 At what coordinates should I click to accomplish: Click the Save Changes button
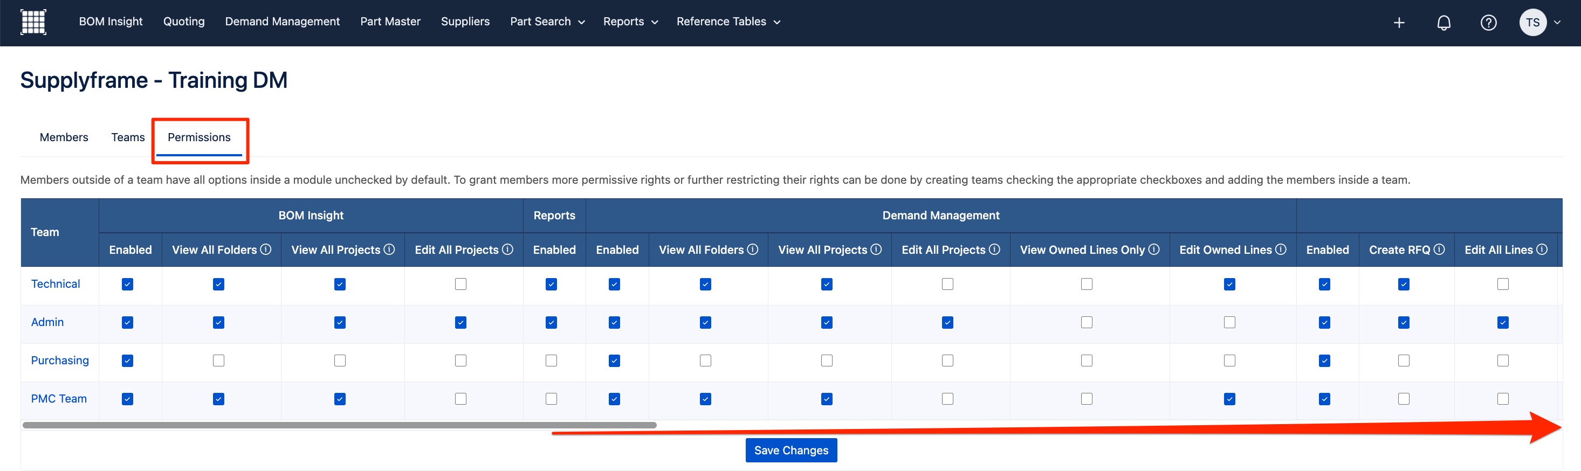pos(791,450)
